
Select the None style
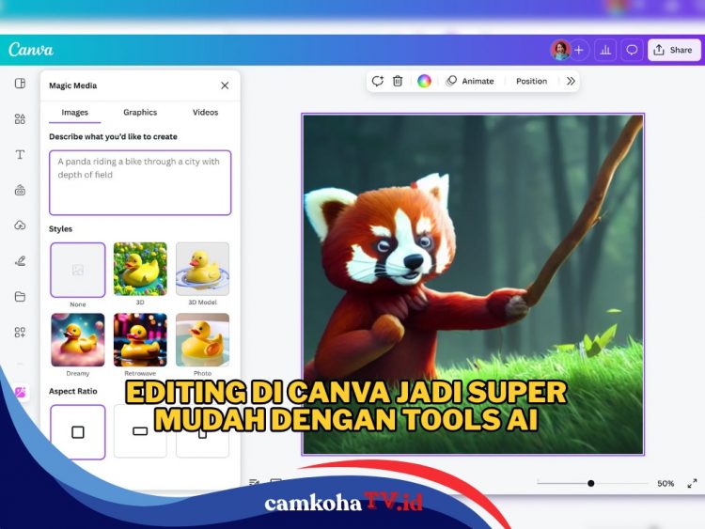pos(78,270)
